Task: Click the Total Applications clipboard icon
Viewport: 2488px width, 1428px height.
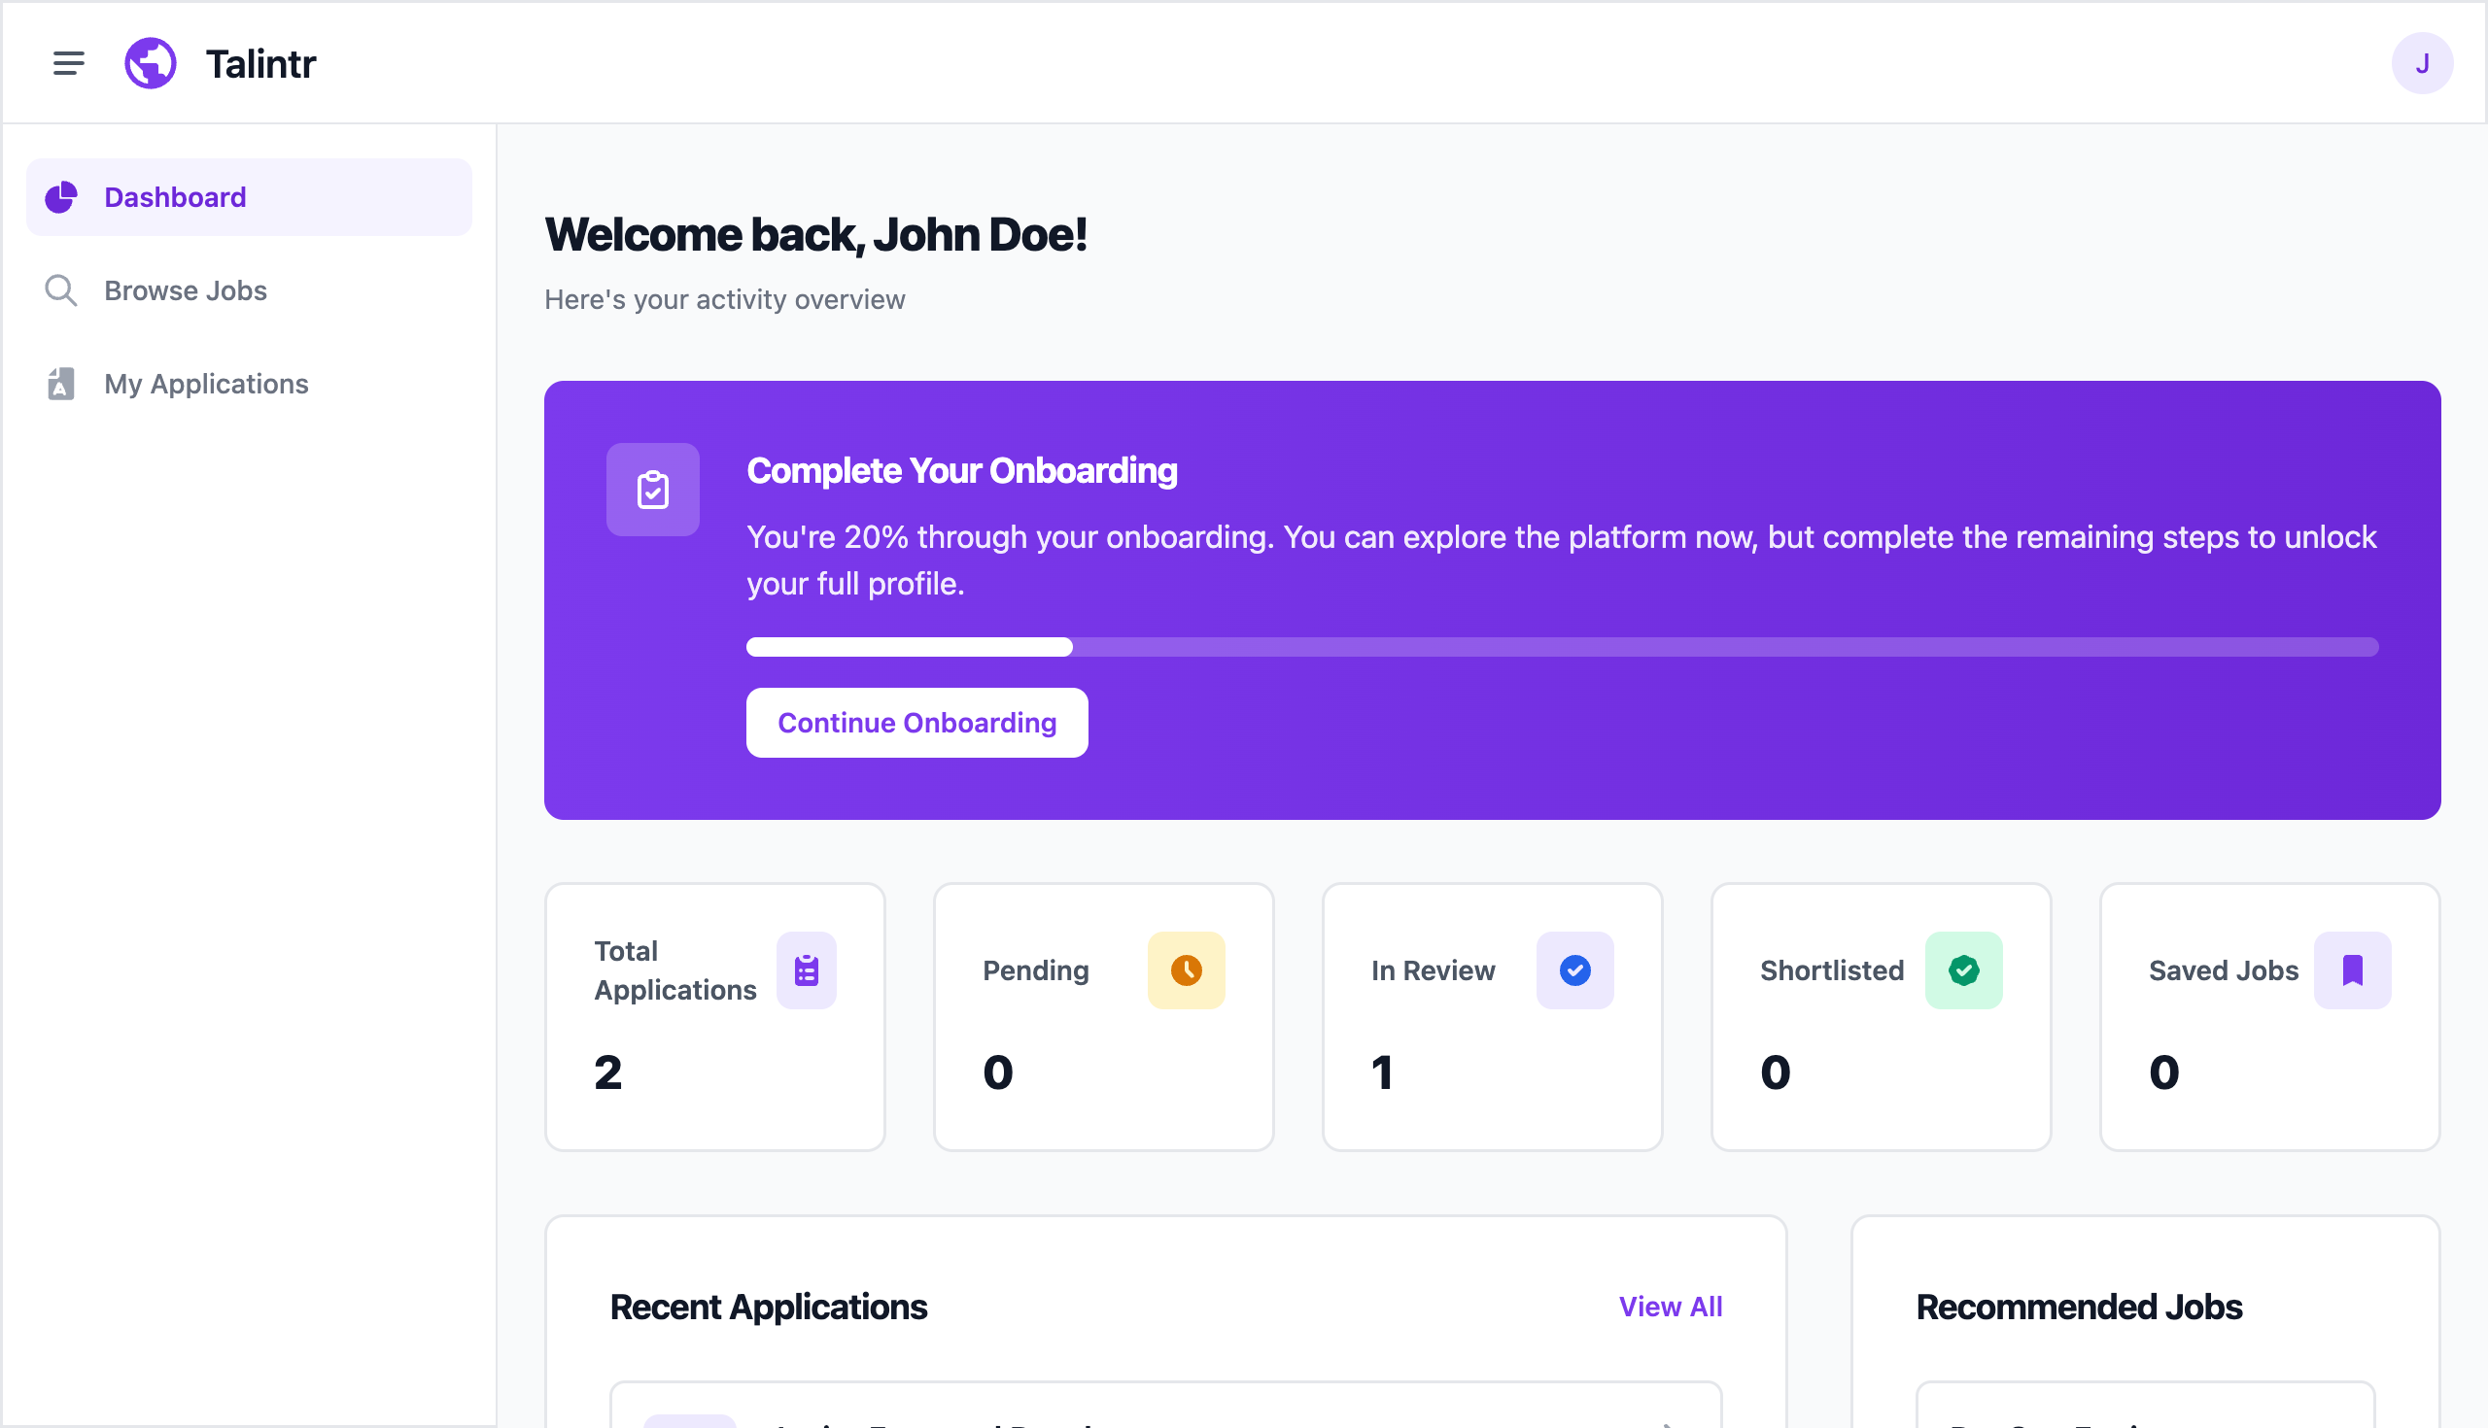Action: point(807,970)
